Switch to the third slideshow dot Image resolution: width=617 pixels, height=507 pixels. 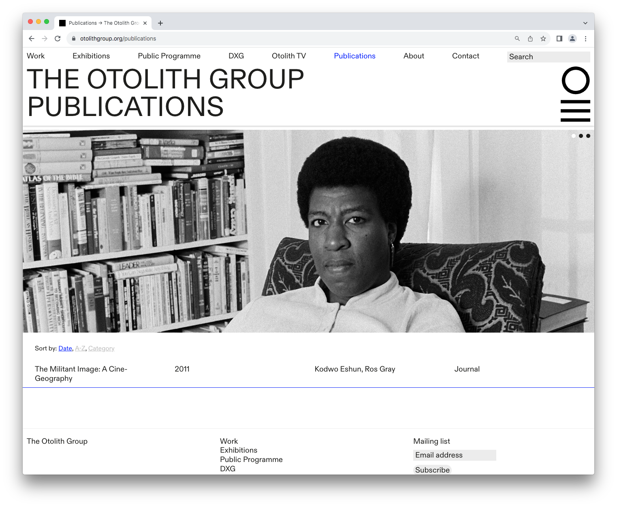coord(588,136)
